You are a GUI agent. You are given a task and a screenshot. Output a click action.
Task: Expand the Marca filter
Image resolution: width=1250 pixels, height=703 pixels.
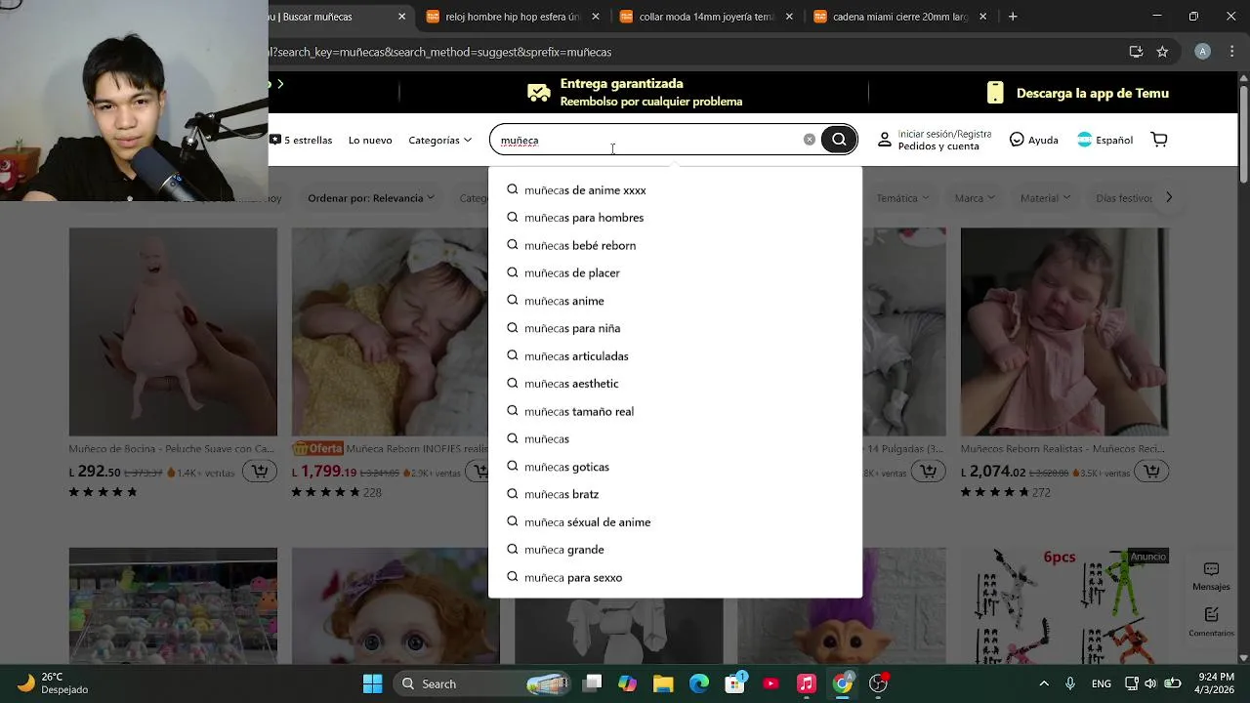click(975, 198)
